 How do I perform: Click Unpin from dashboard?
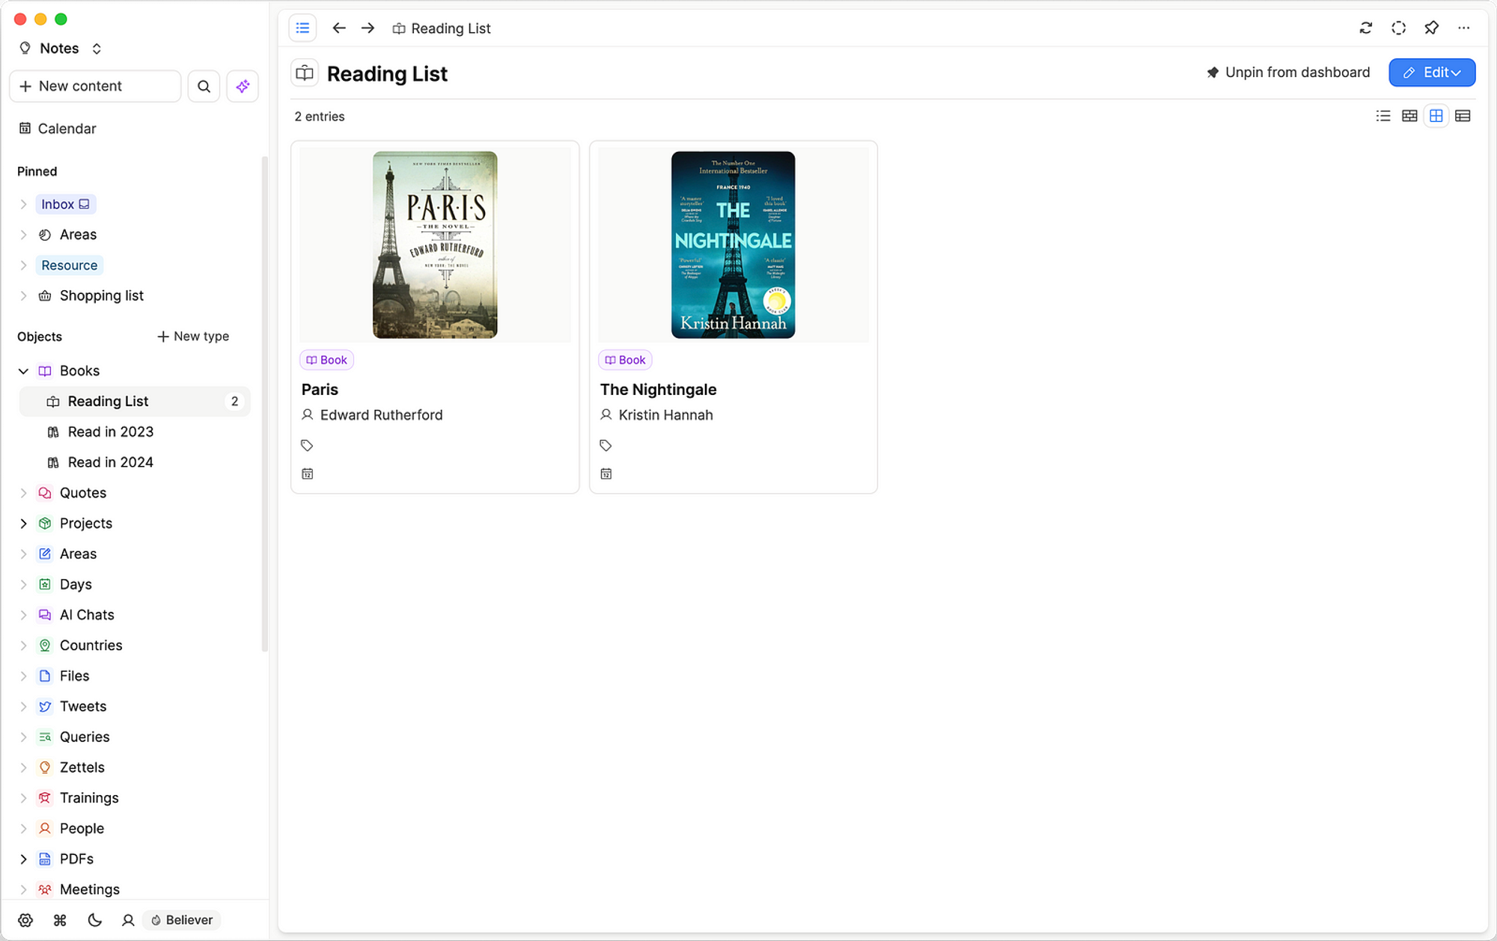pyautogui.click(x=1288, y=73)
